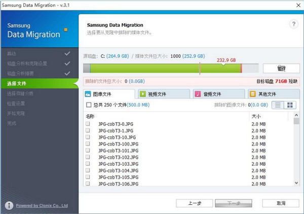304x214 pixels.
Task: Check the box for JPG-cobT3-10.JPG
Action: pyautogui.click(x=88, y=137)
